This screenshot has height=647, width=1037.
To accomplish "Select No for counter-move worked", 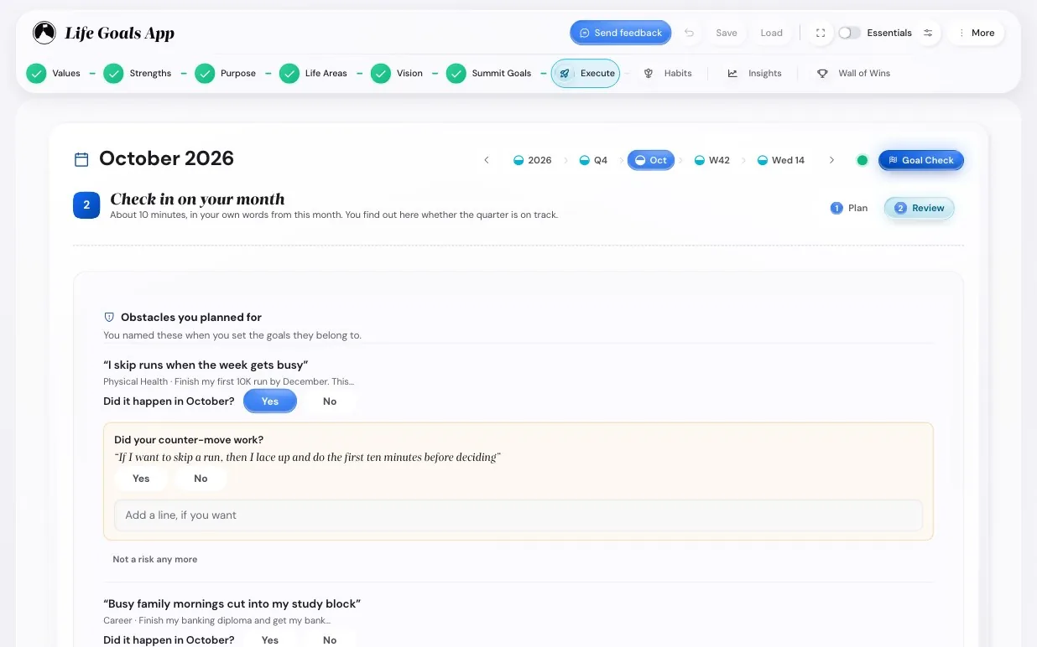I will click(x=201, y=479).
